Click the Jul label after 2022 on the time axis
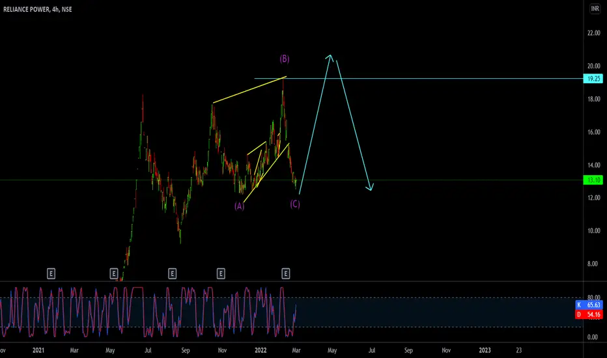 (372, 350)
